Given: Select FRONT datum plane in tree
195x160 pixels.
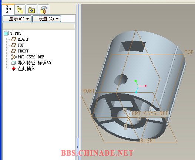Looking at the screenshot, I should (x=23, y=51).
